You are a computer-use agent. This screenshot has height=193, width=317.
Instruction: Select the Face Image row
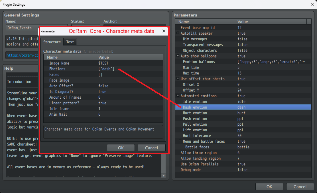coord(103,80)
